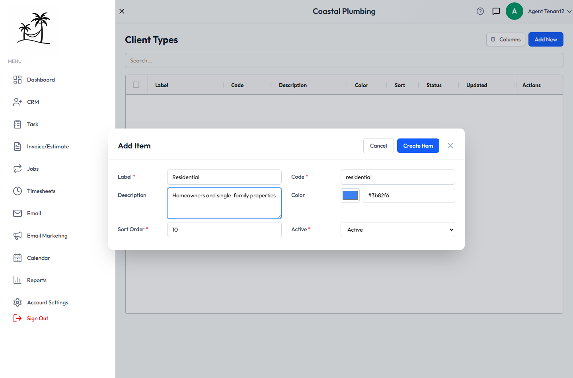Click the Code input field
Image resolution: width=573 pixels, height=378 pixels.
point(398,177)
